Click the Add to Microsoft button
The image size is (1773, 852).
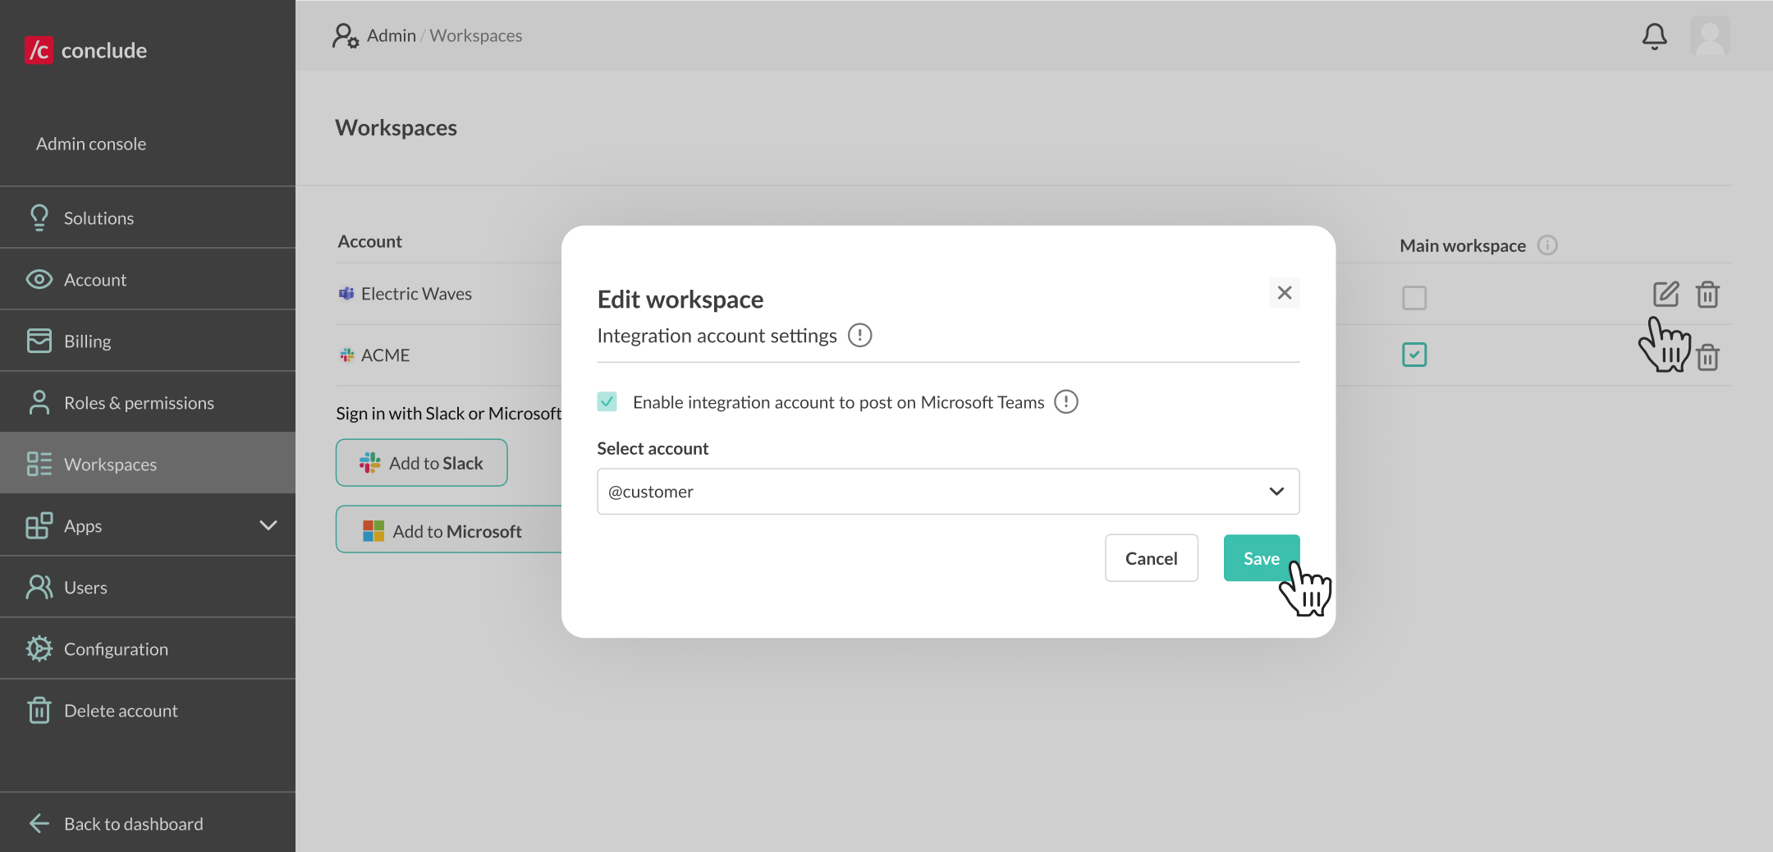pos(449,529)
